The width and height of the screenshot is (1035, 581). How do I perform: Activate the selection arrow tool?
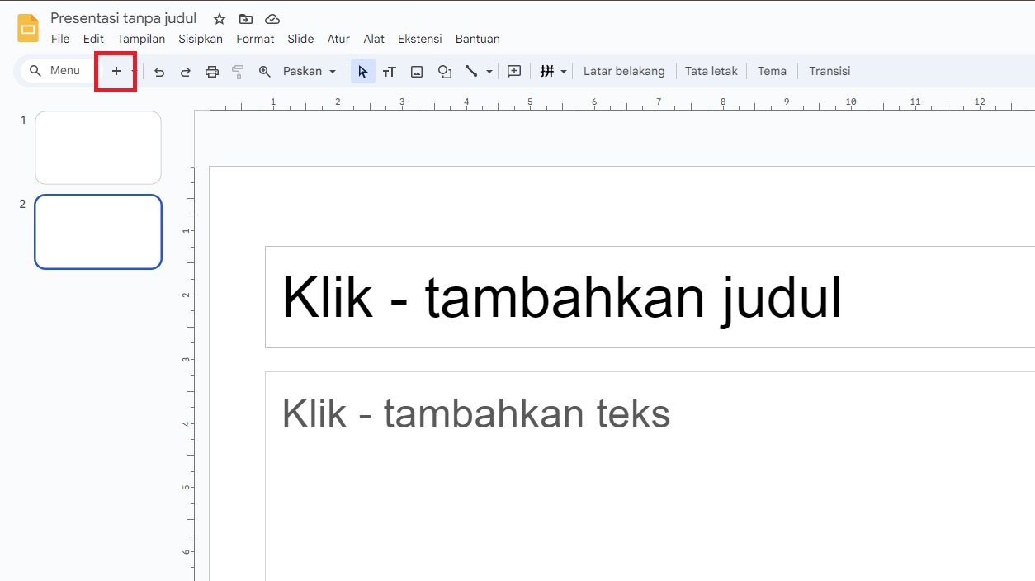362,71
